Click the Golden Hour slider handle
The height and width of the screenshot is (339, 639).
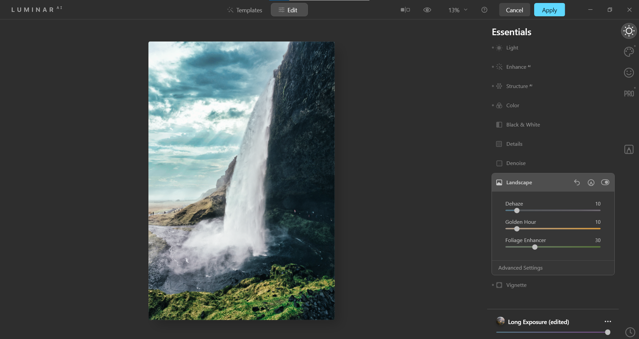[x=517, y=229]
